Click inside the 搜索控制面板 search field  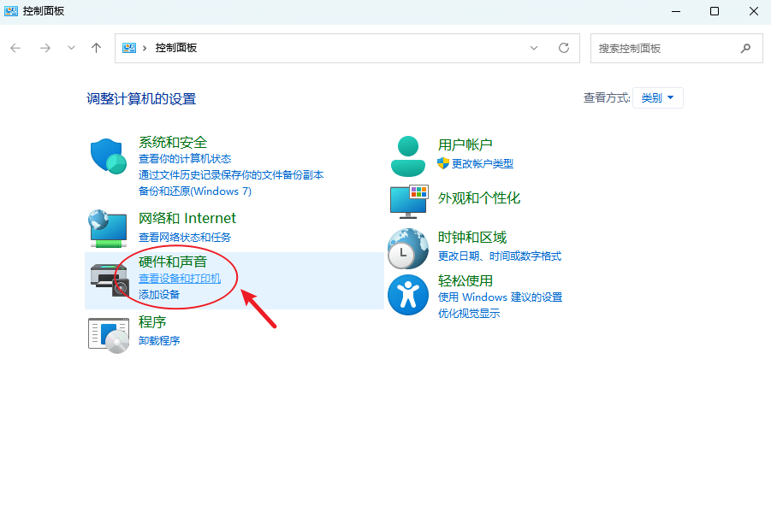(x=659, y=49)
